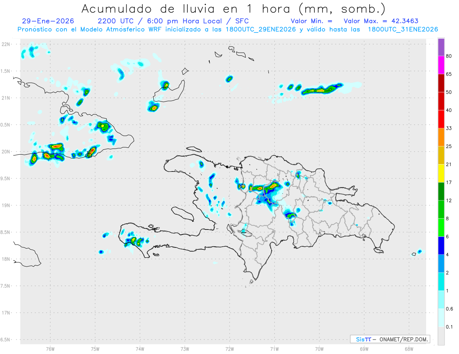The image size is (459, 354).
Task: Click the legend value '33'
Action: (449, 128)
